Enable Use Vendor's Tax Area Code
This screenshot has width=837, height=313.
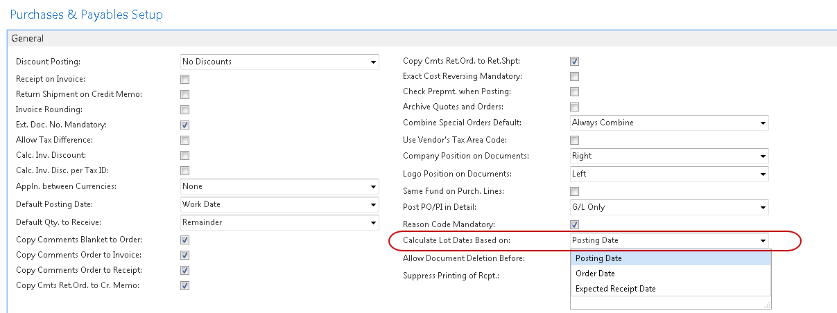pos(574,140)
